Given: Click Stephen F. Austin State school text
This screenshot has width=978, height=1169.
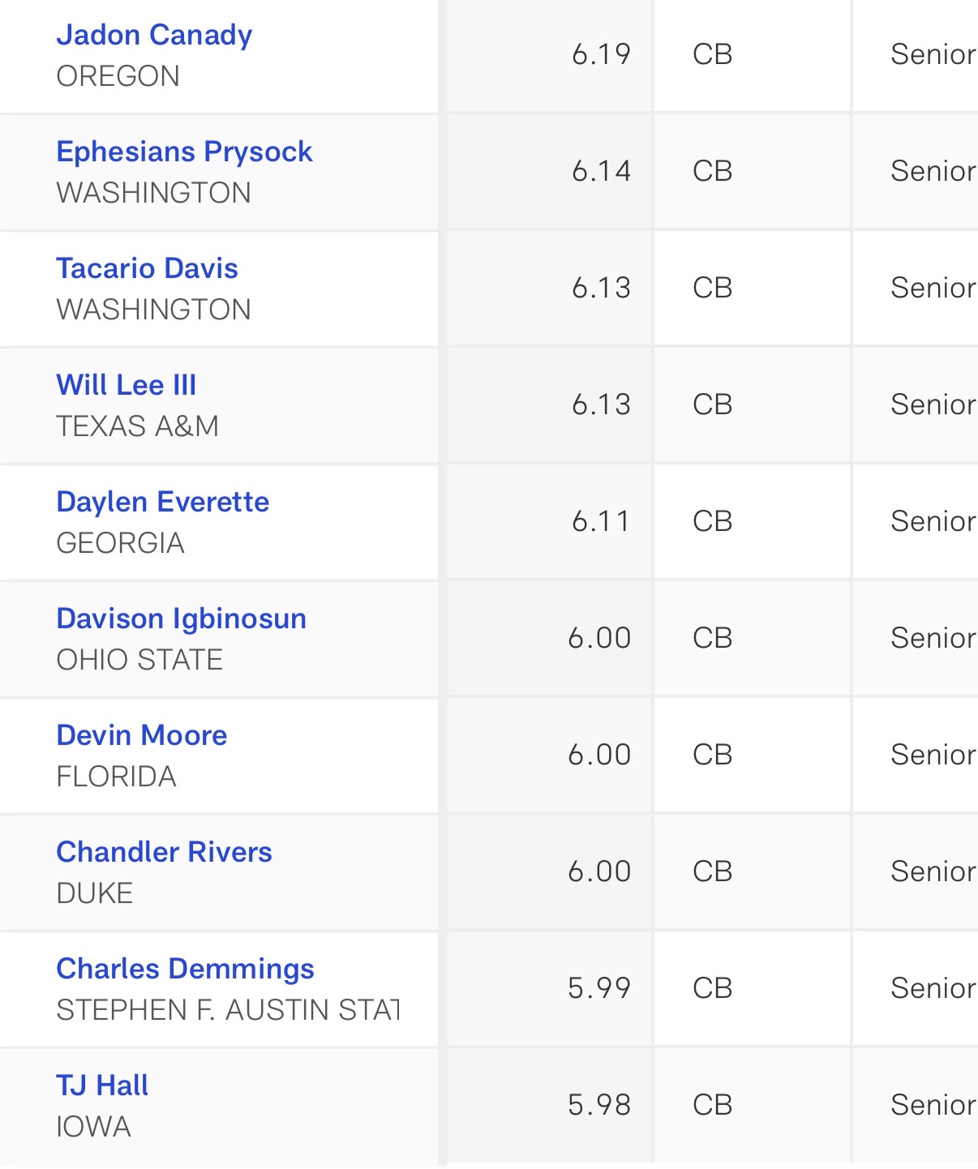Looking at the screenshot, I should [228, 1010].
